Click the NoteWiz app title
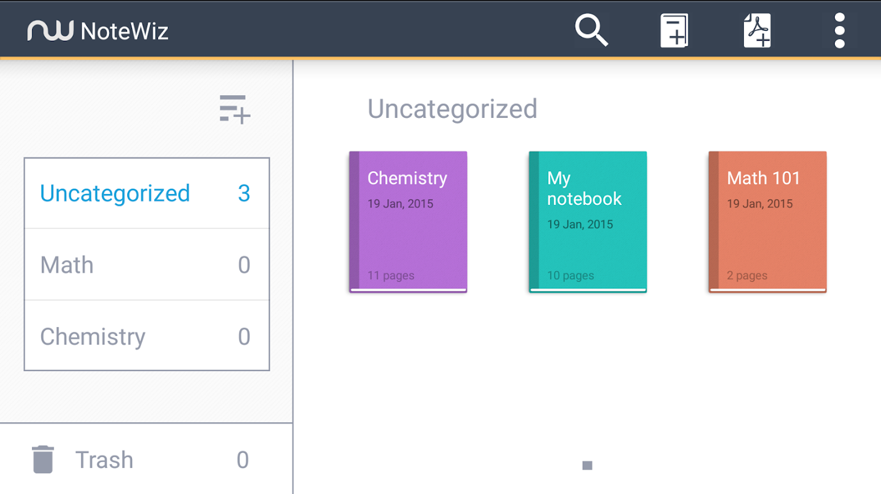 click(x=124, y=31)
